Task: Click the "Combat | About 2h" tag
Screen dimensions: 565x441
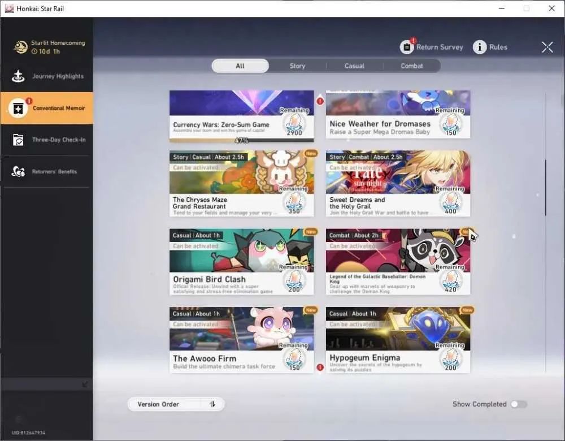Action: 354,235
